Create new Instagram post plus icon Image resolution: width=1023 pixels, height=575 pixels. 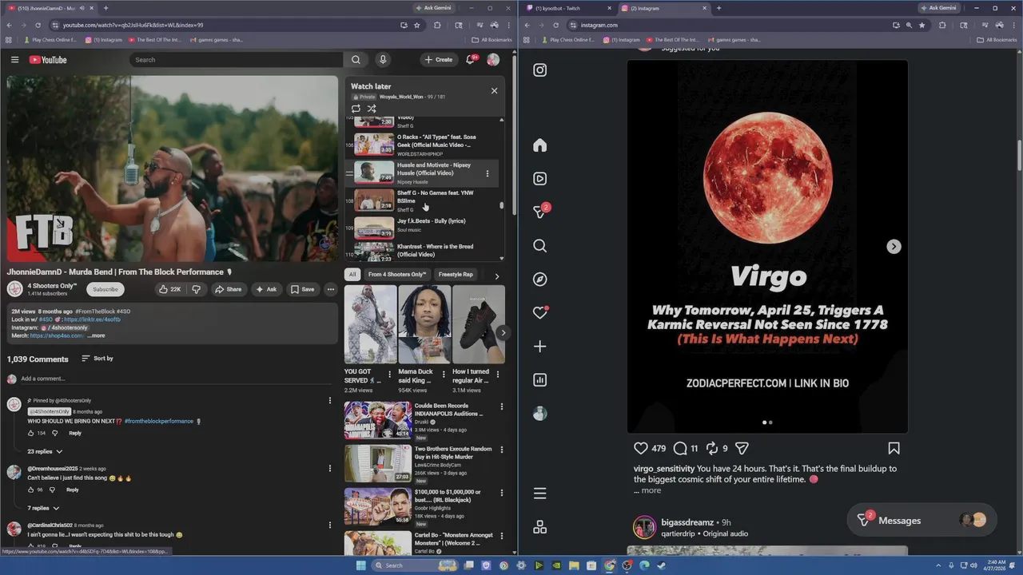pyautogui.click(x=540, y=347)
